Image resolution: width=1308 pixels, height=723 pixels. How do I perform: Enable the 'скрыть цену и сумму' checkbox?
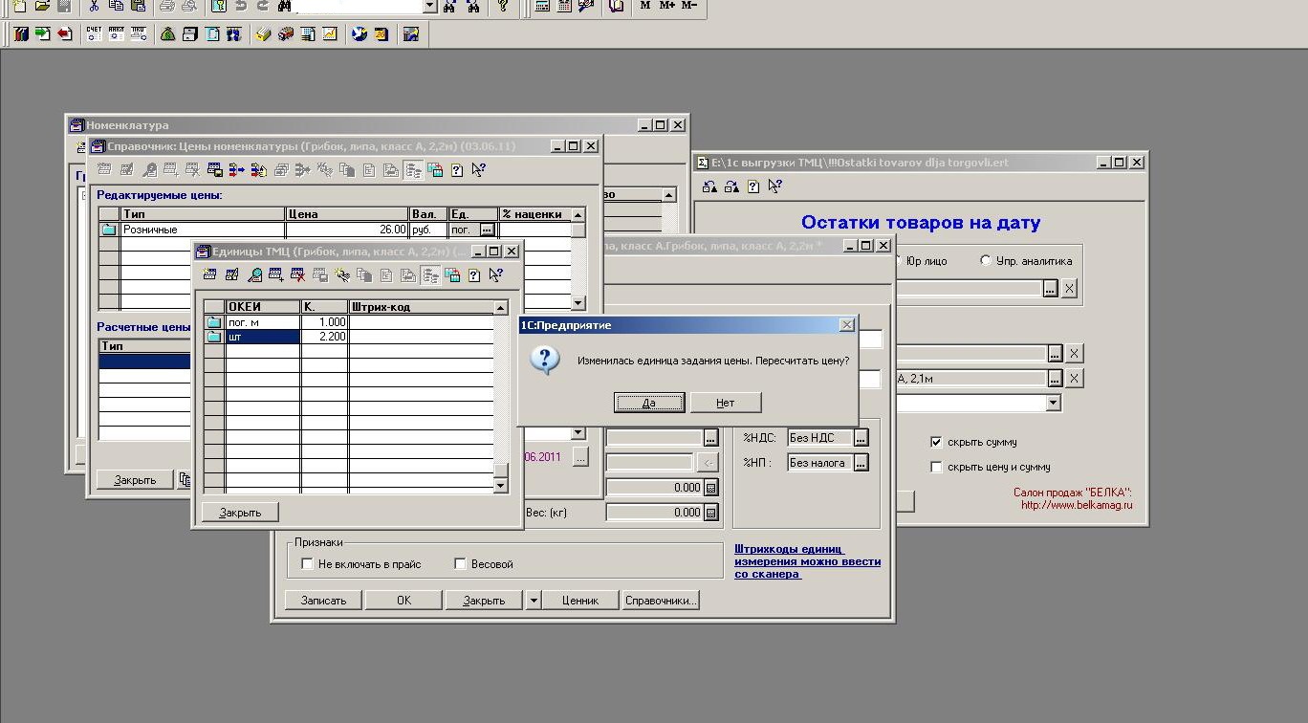click(x=936, y=467)
